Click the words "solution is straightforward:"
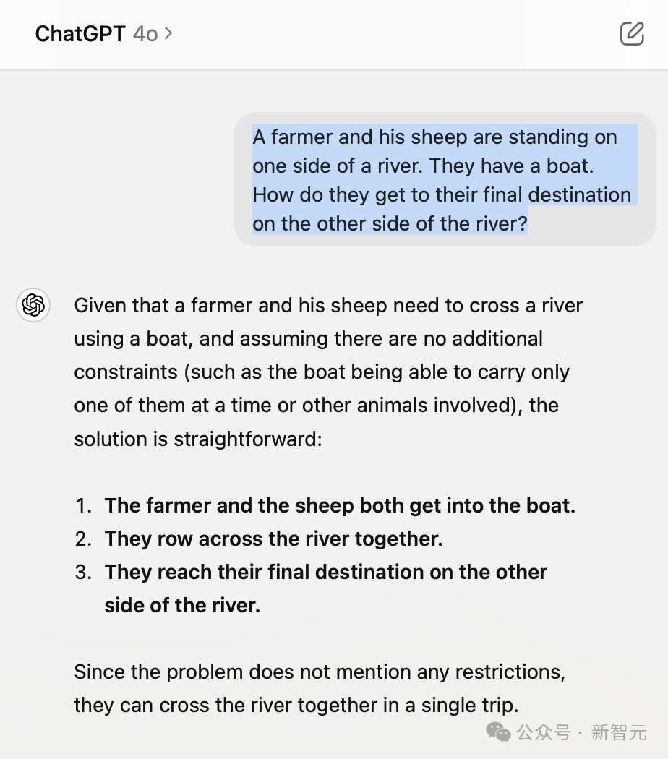 197,438
